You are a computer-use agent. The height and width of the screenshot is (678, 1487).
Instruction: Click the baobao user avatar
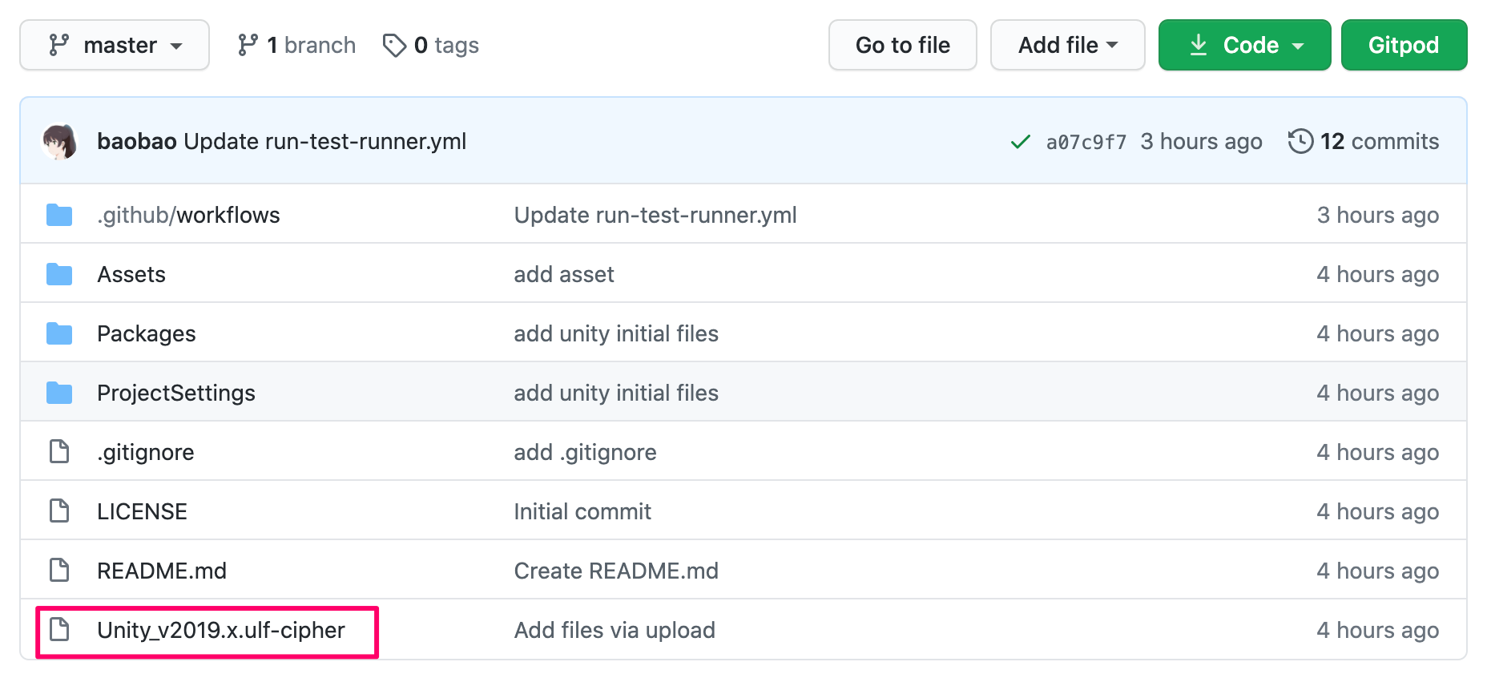point(59,142)
